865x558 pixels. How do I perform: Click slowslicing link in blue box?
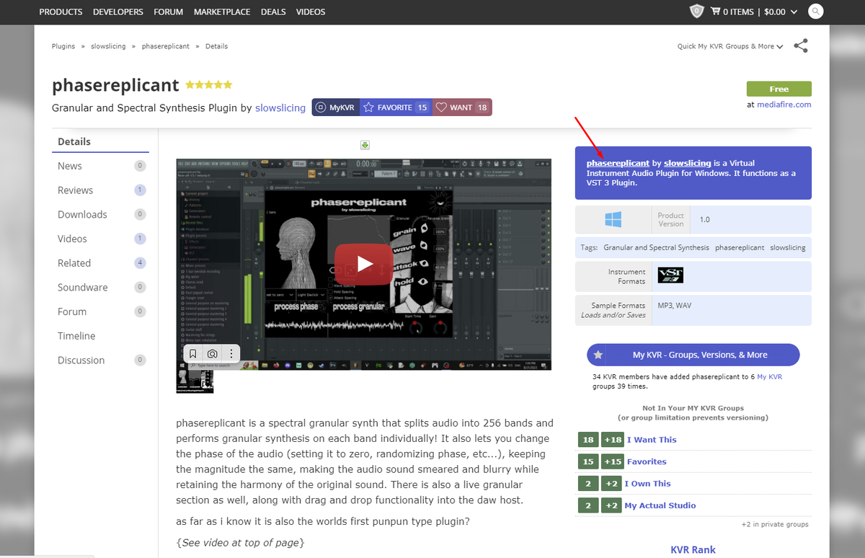tap(687, 164)
